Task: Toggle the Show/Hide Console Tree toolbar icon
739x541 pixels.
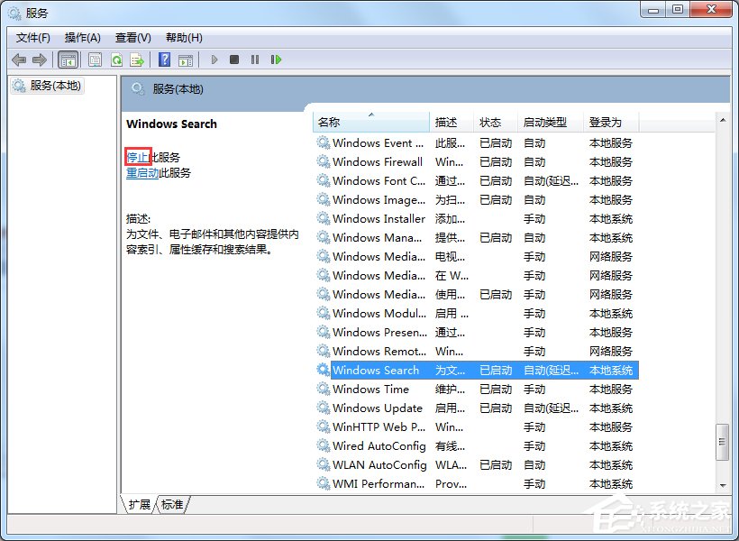Action: [68, 60]
